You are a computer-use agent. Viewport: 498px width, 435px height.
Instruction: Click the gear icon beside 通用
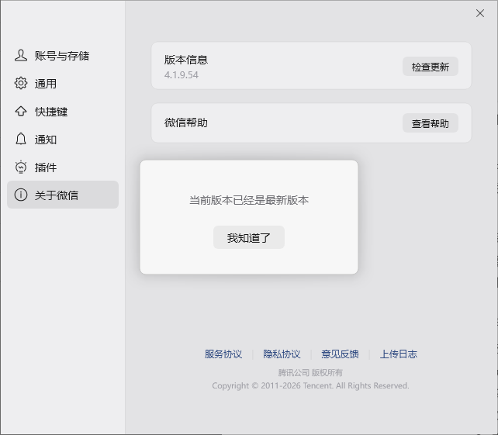(21, 83)
